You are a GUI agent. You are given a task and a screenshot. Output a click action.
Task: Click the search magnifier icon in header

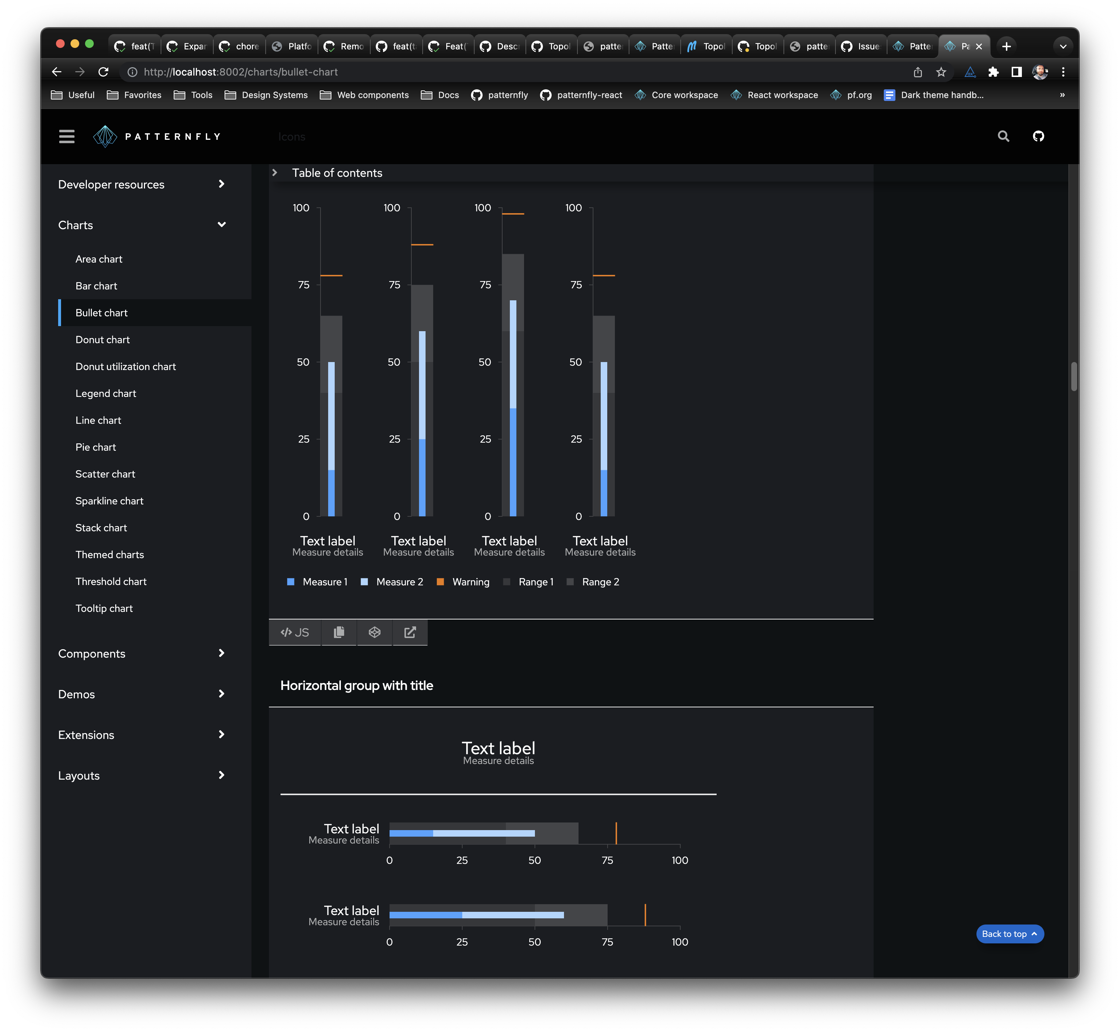[x=1003, y=136]
